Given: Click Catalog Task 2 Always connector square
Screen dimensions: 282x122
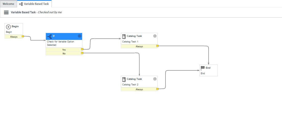Looking at the screenshot, I should [x=157, y=89].
